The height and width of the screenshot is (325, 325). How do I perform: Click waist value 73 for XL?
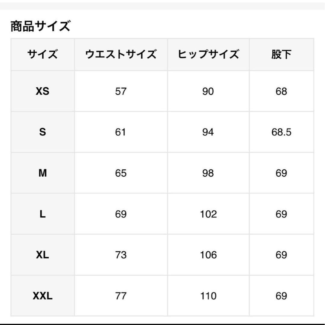tap(121, 255)
